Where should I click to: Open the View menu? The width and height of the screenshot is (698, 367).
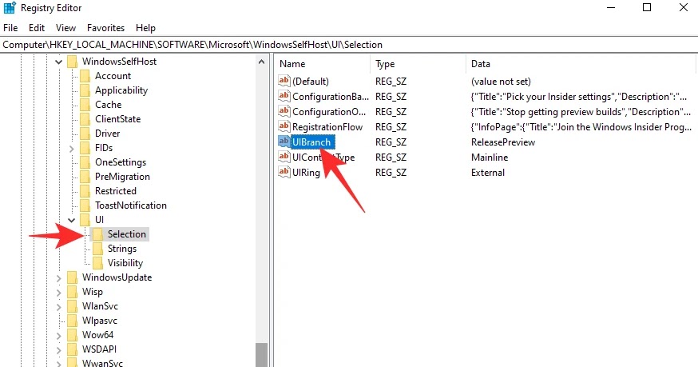tap(65, 28)
